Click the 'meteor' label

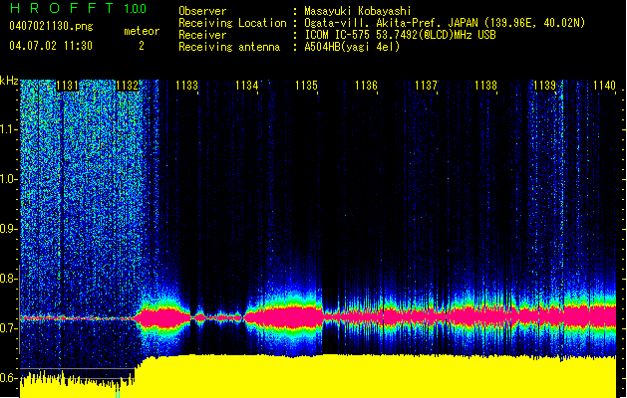pyautogui.click(x=142, y=31)
